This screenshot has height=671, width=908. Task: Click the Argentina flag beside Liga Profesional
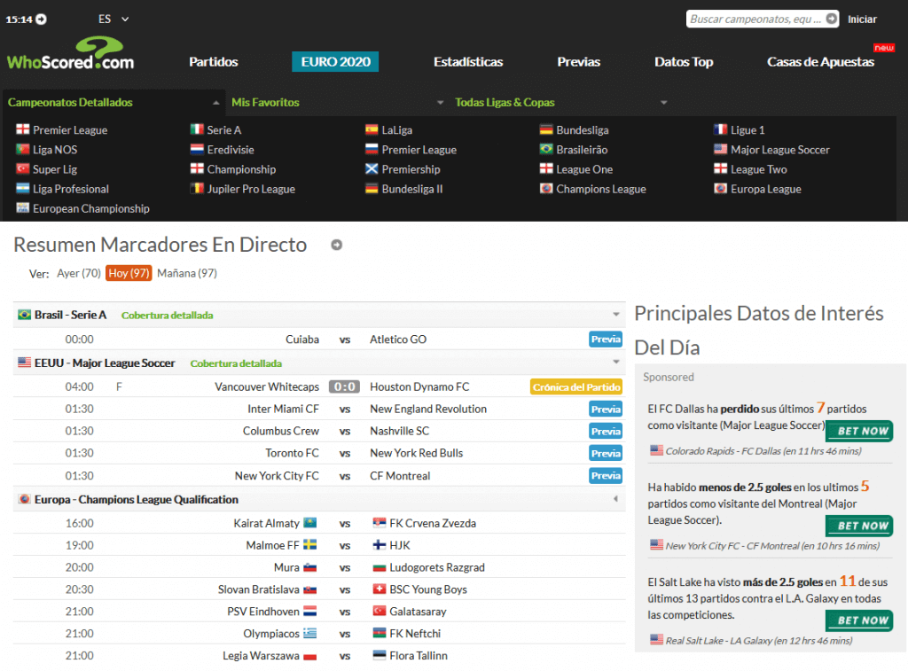tap(22, 188)
